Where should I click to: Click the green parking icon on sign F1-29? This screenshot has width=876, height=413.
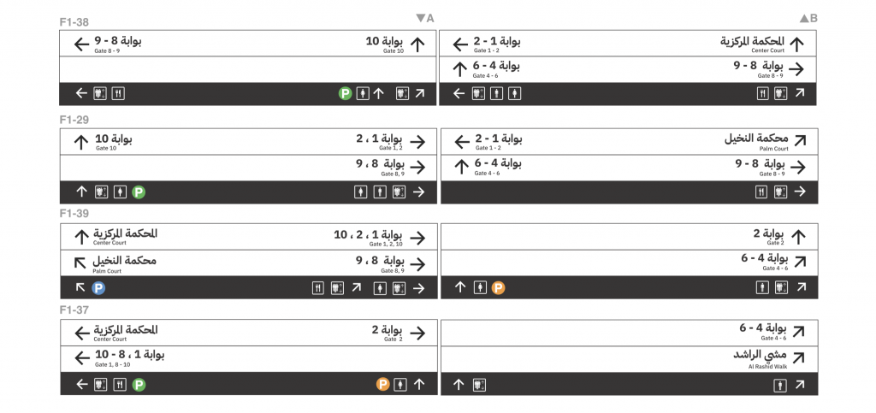(x=139, y=192)
